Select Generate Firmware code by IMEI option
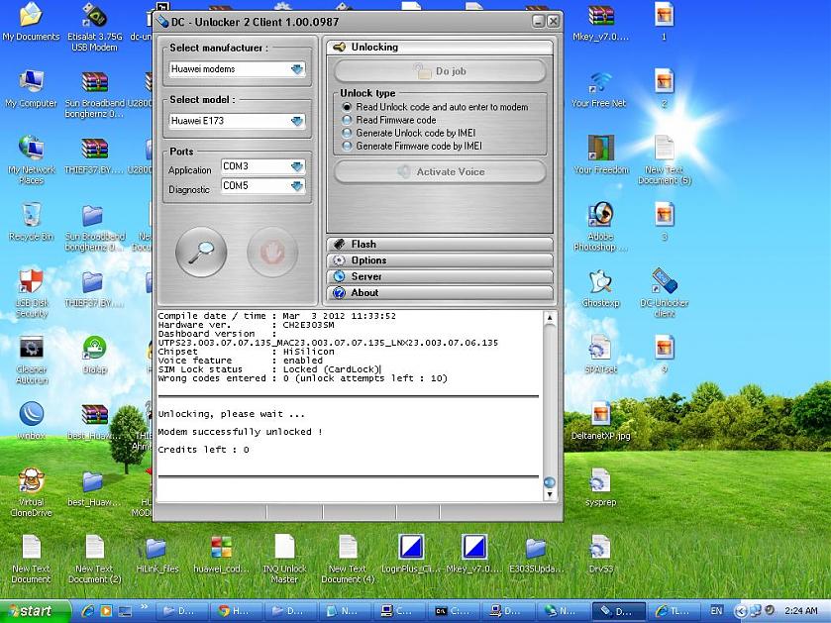This screenshot has height=623, width=831. coord(348,146)
